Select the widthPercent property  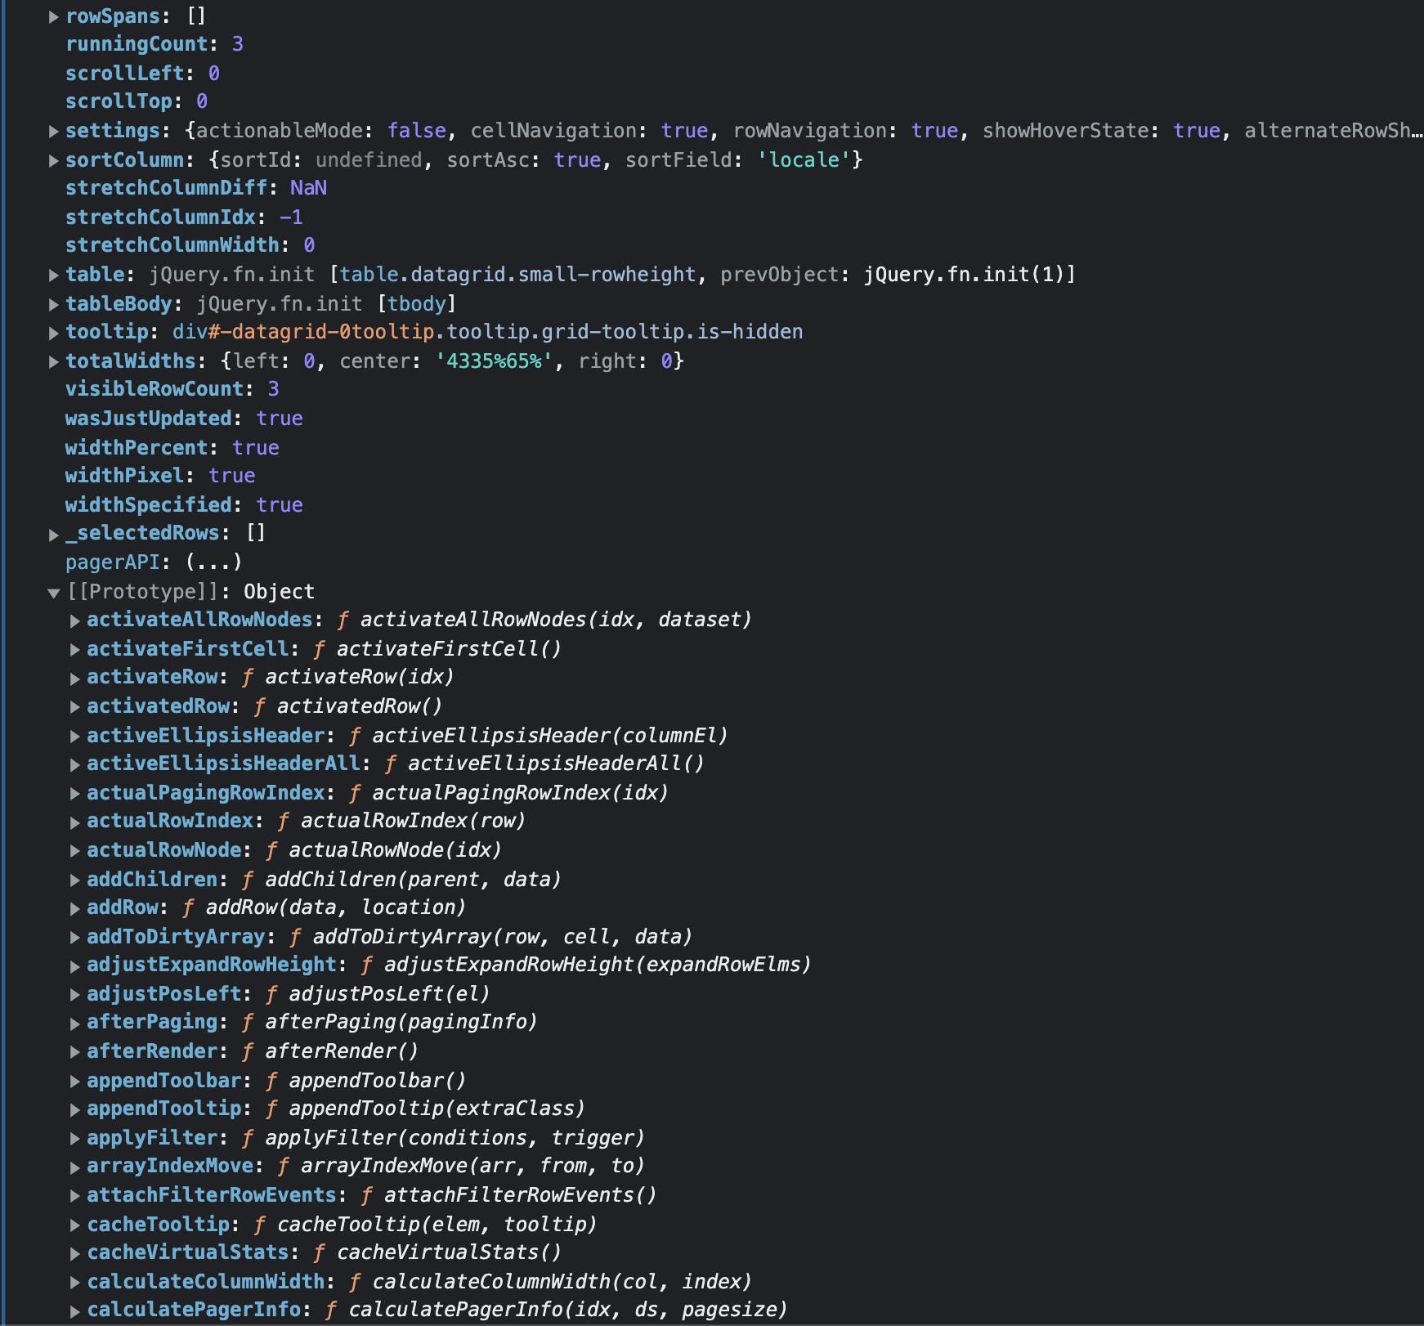click(x=137, y=448)
